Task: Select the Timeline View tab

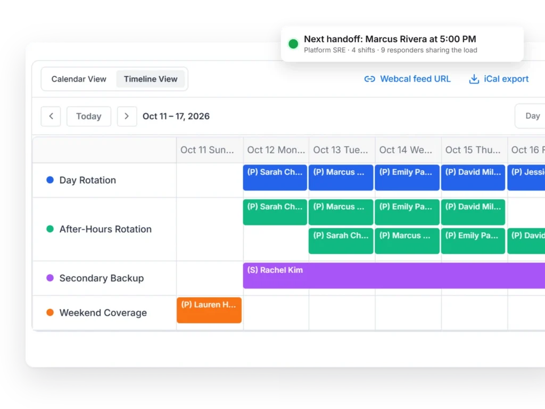Action: click(x=151, y=79)
